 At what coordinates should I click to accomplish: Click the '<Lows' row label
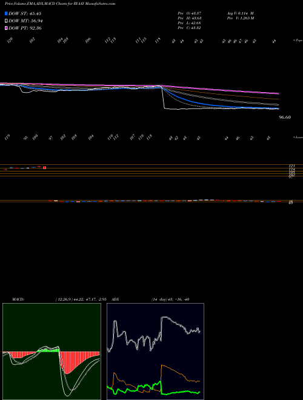[298, 137]
